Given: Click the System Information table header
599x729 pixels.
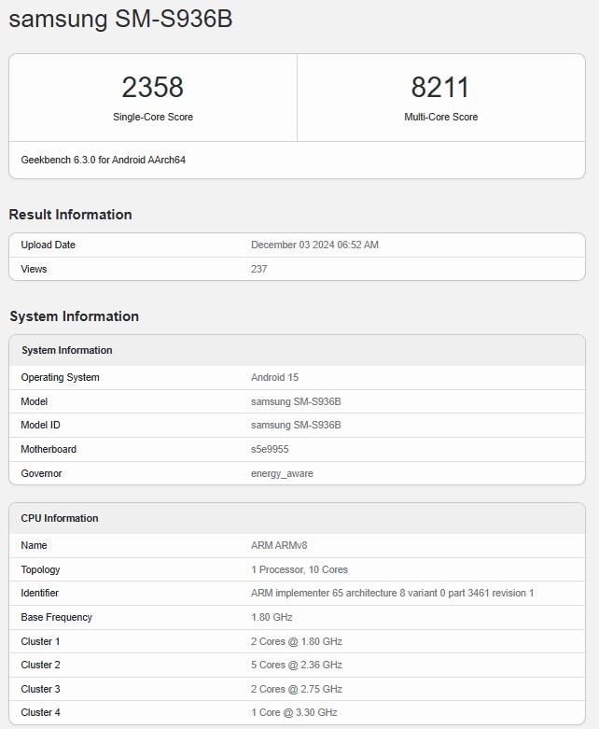Looking at the screenshot, I should pyautogui.click(x=66, y=351).
